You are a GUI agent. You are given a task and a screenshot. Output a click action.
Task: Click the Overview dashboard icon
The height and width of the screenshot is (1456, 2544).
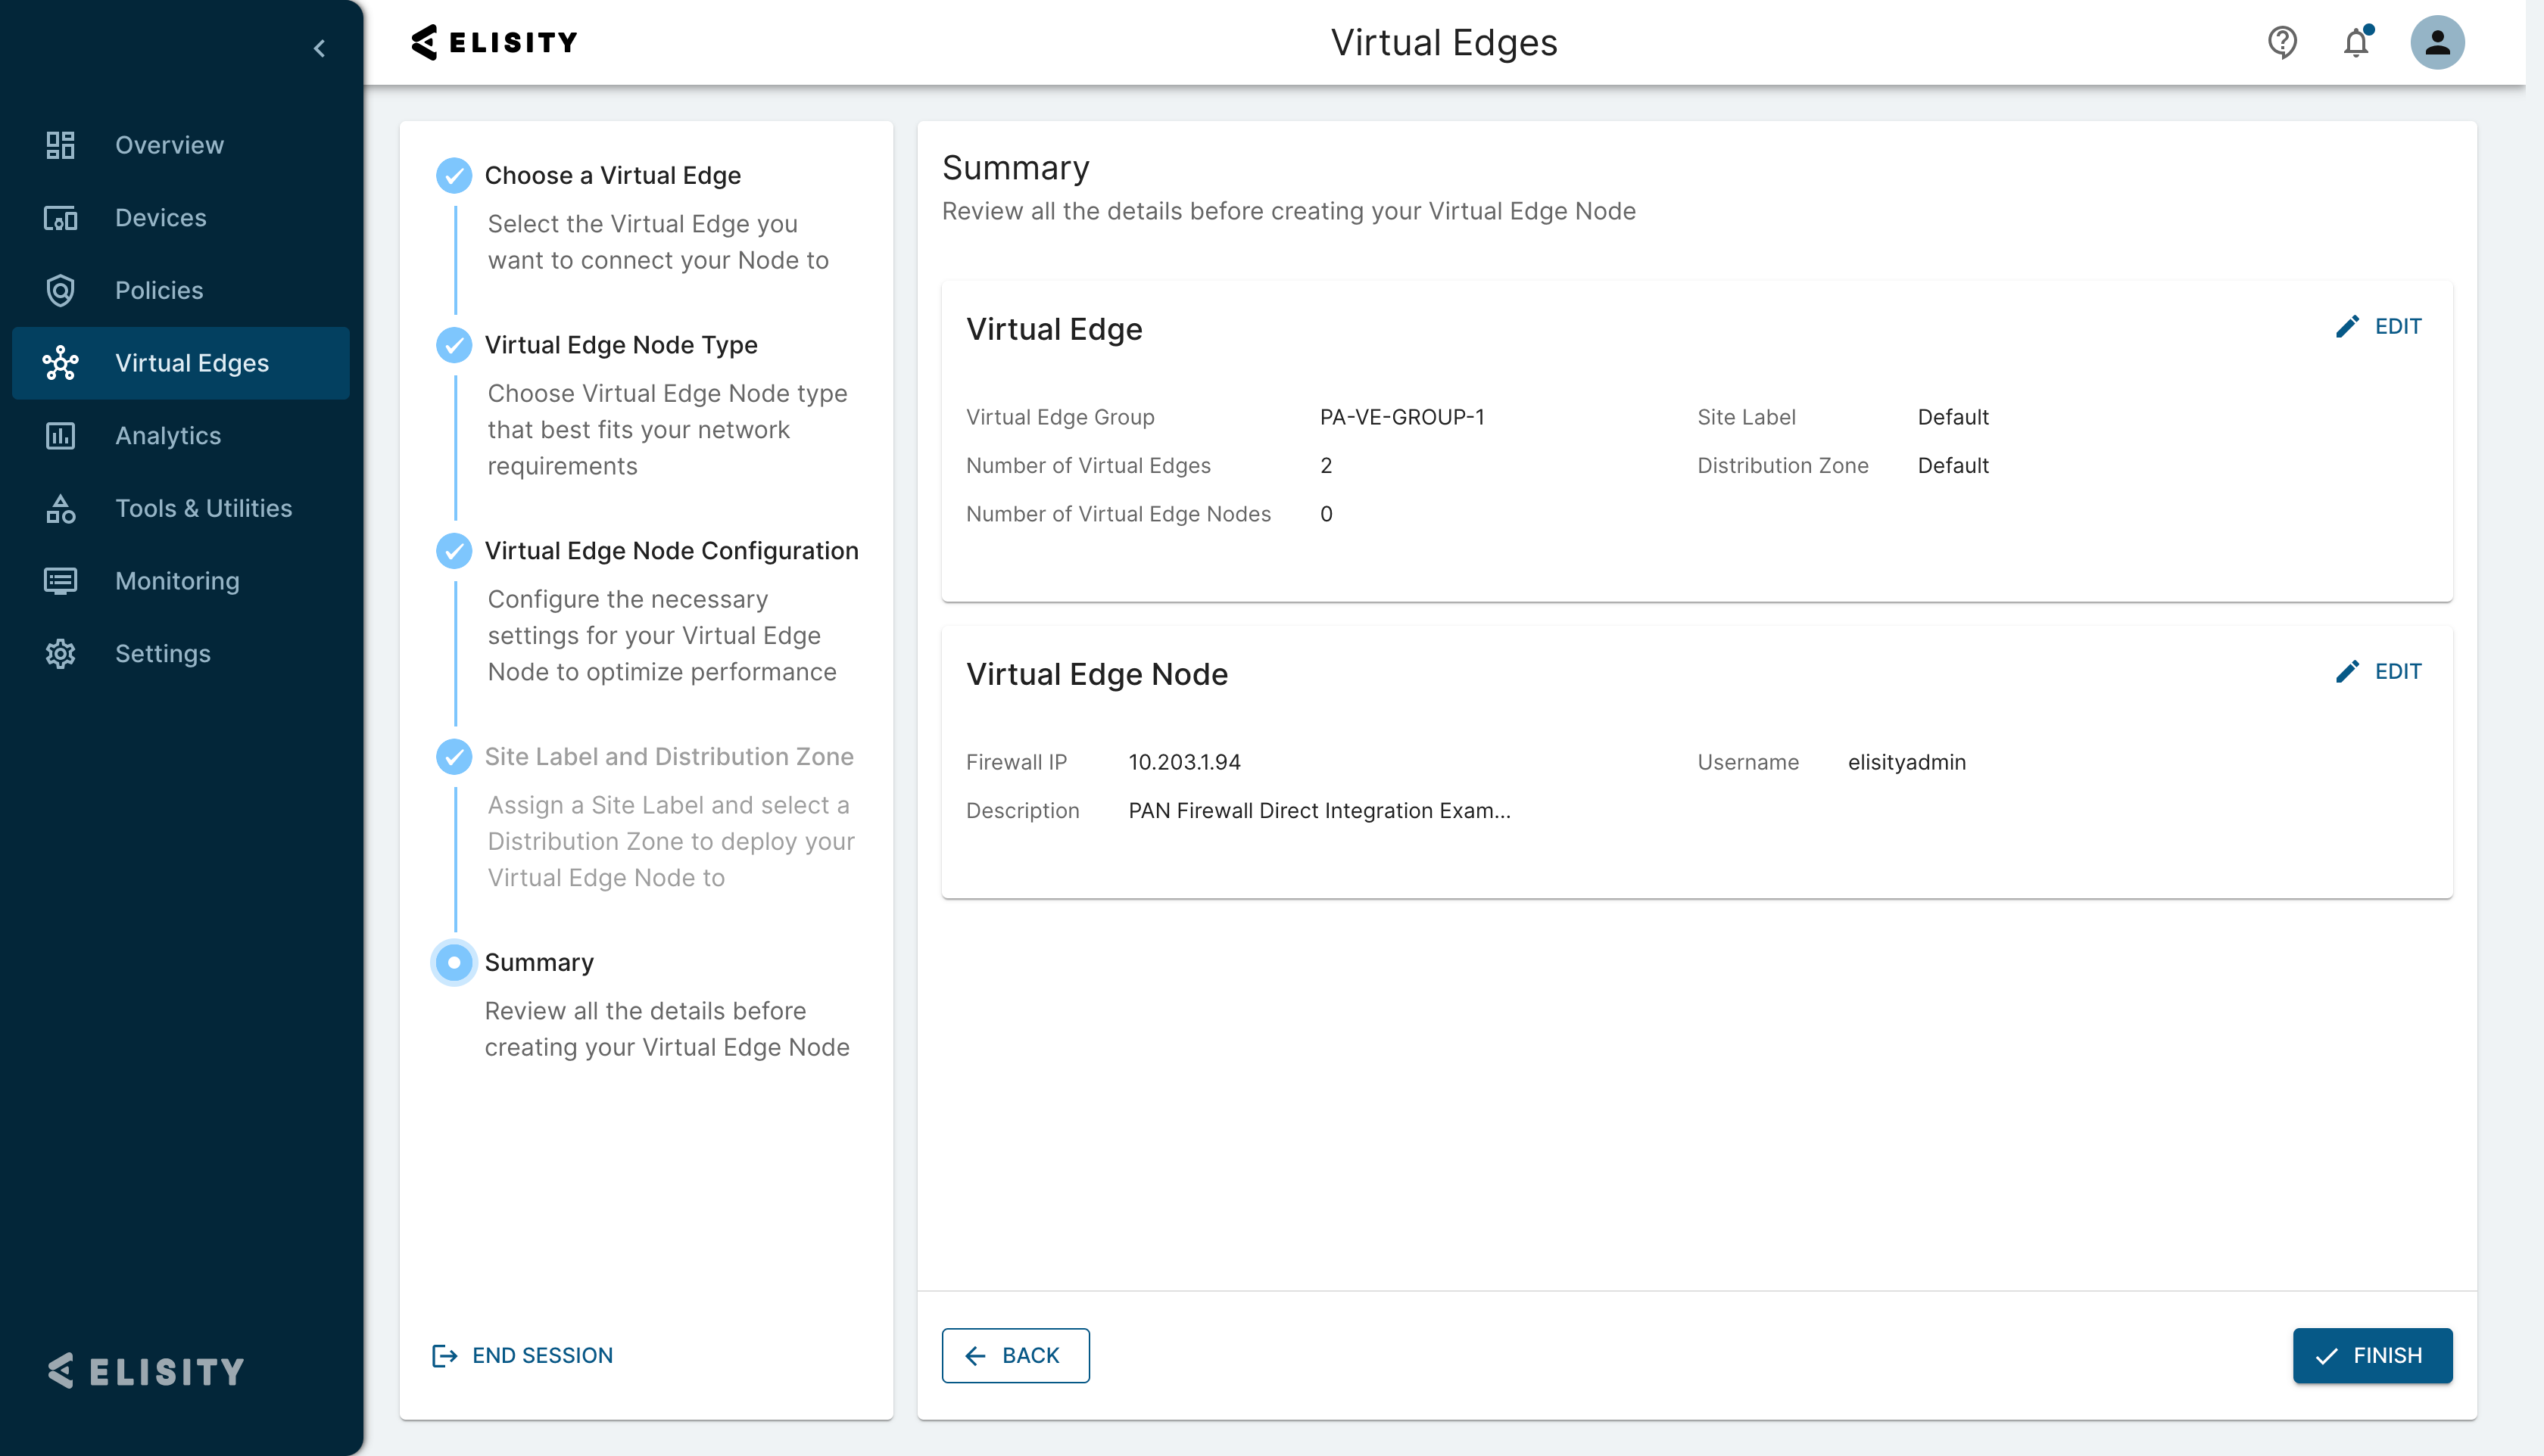pyautogui.click(x=60, y=145)
